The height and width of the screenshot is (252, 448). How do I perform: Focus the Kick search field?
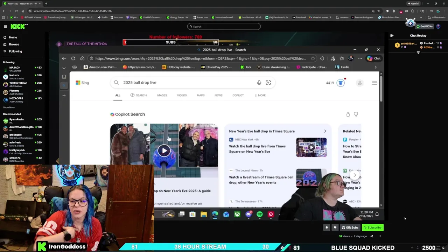pos(224,27)
